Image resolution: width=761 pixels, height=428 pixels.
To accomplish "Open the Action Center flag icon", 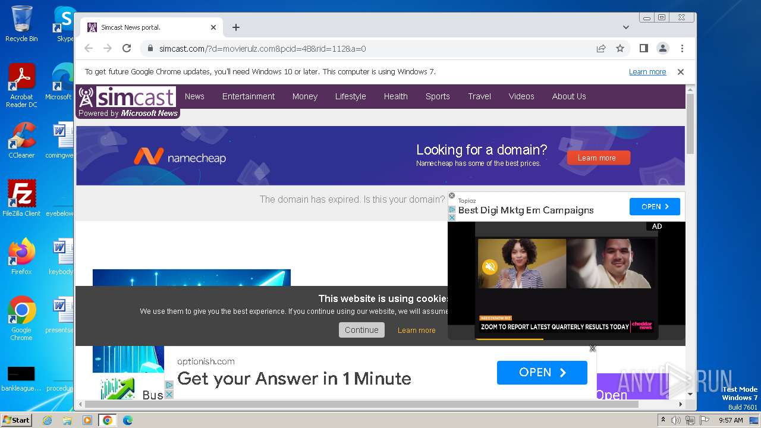I will (x=705, y=420).
